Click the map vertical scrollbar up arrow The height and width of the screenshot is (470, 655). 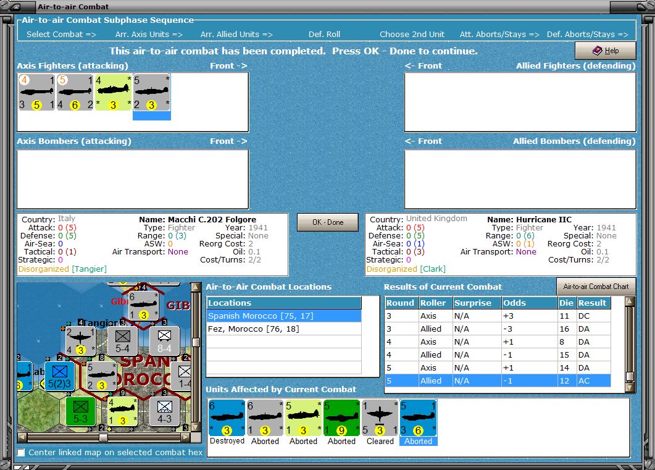pyautogui.click(x=195, y=287)
